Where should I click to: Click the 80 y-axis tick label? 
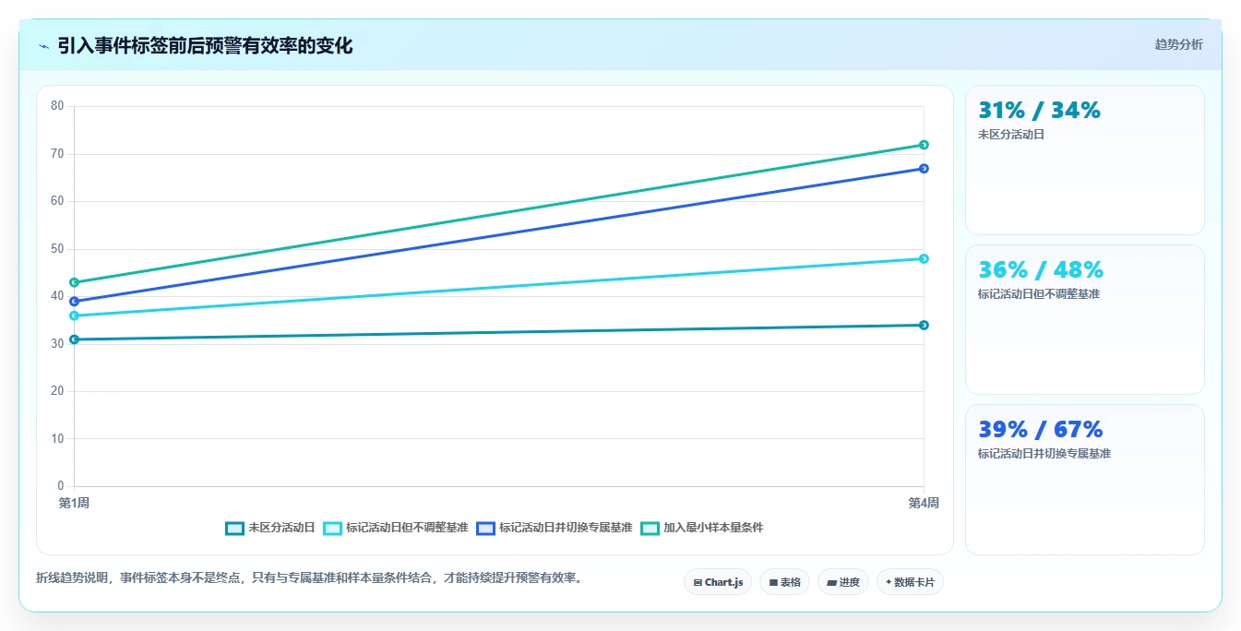click(x=57, y=106)
